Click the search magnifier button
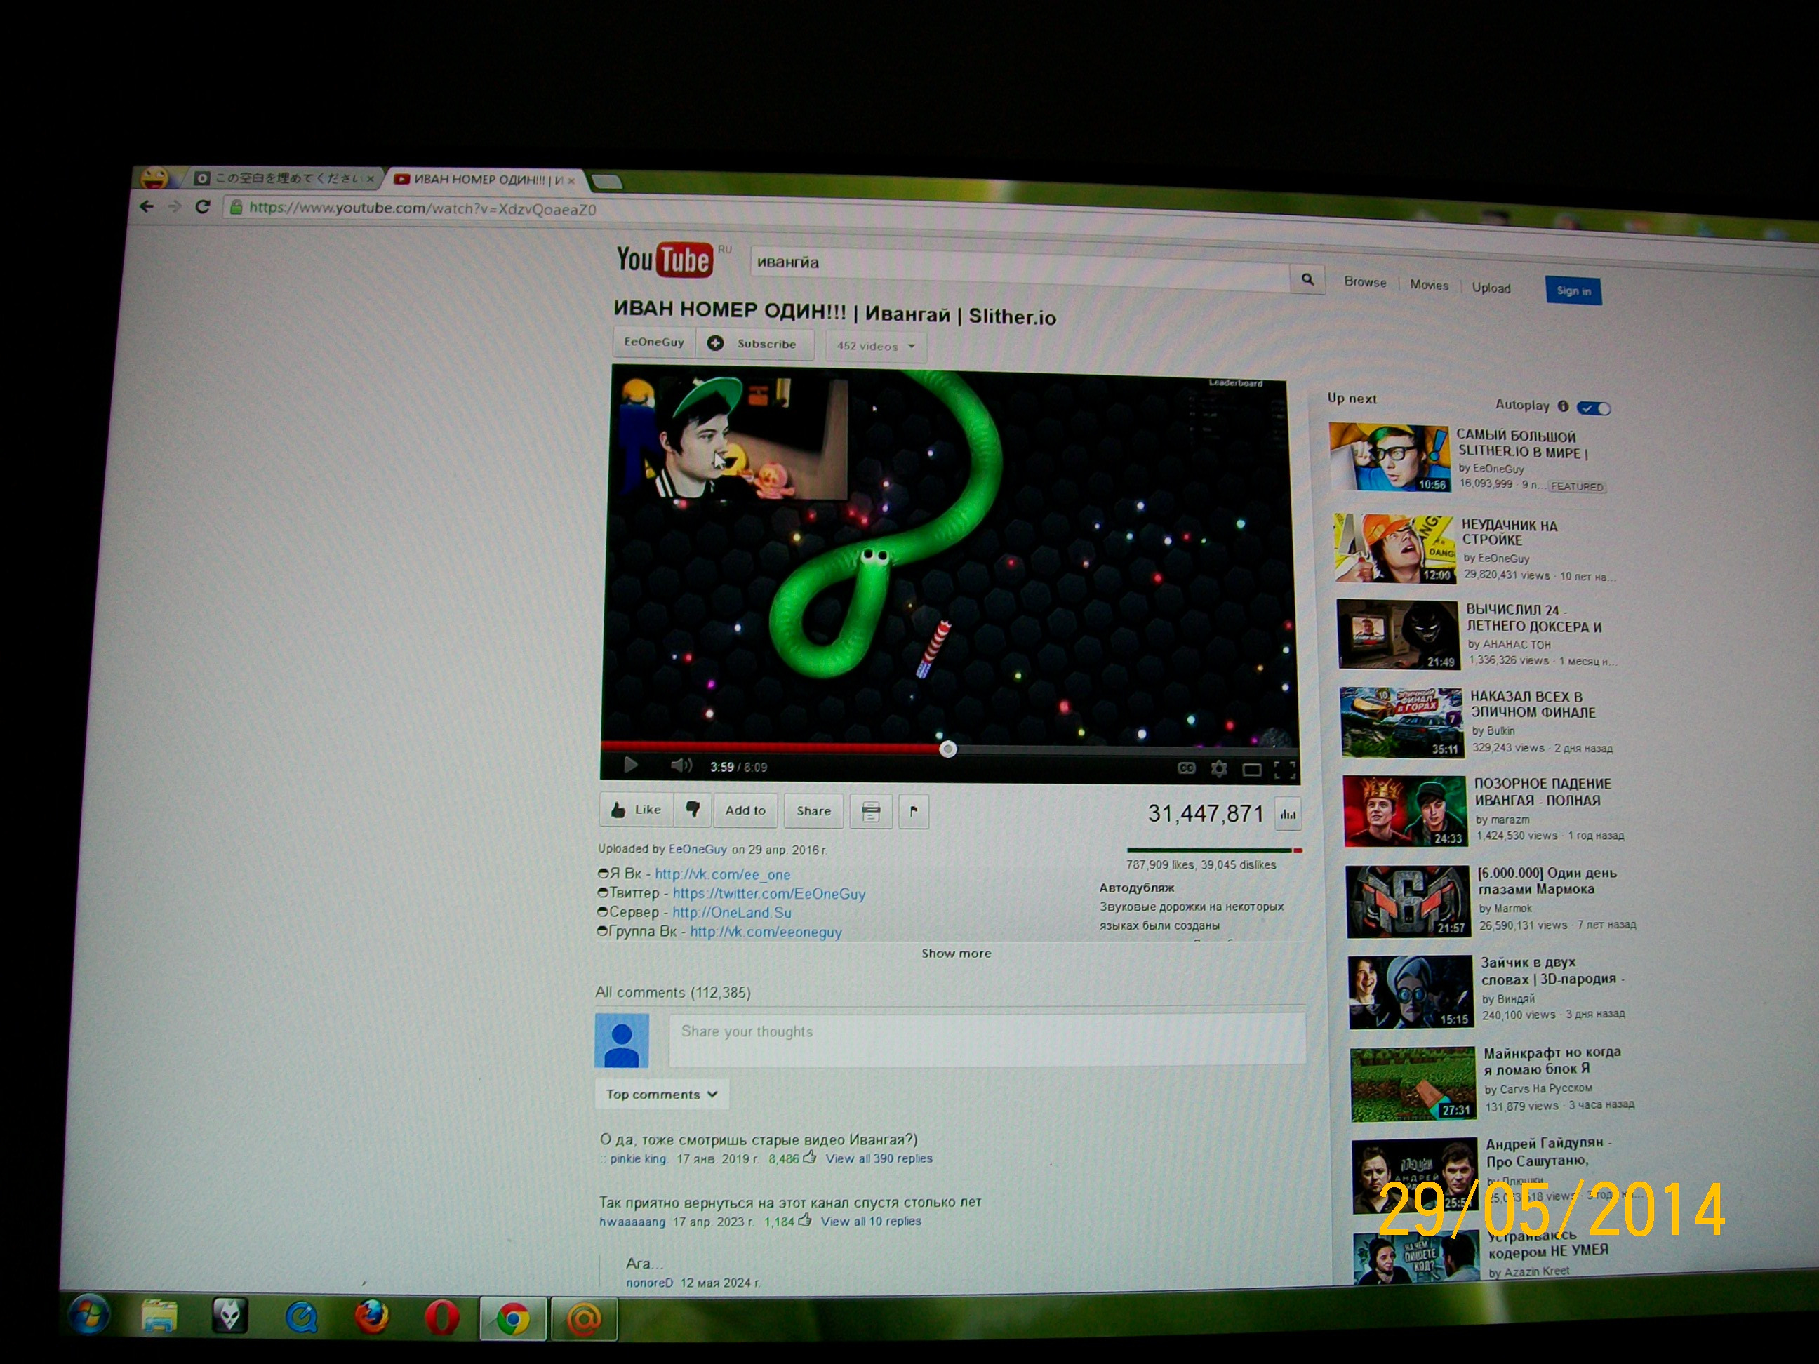Image resolution: width=1819 pixels, height=1364 pixels. point(1307,279)
